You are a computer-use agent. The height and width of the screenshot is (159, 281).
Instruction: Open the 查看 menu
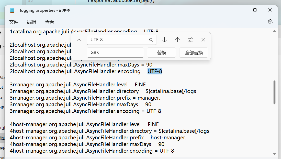[x=49, y=22]
